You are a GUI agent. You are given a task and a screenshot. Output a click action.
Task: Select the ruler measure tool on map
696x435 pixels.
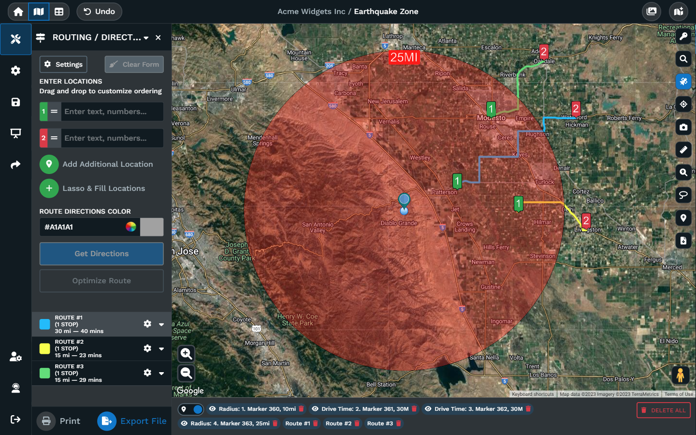(683, 150)
